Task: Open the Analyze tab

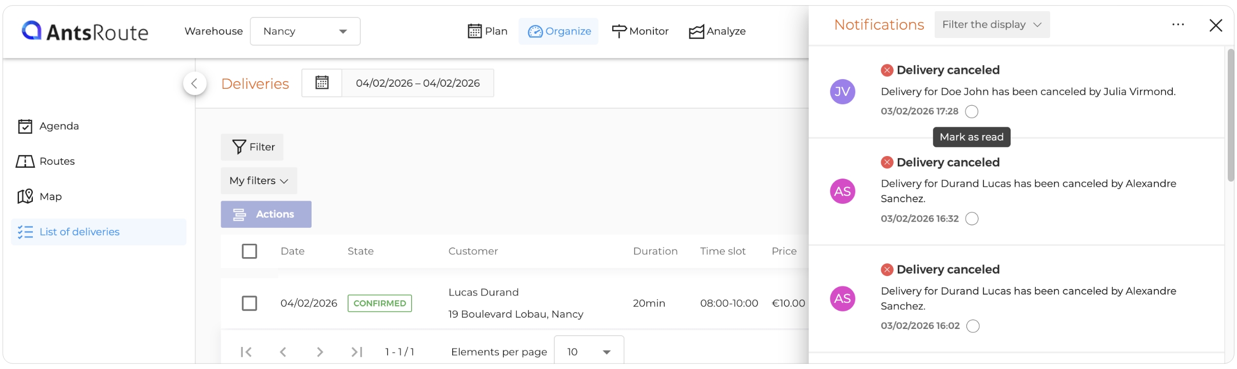Action: [x=717, y=31]
